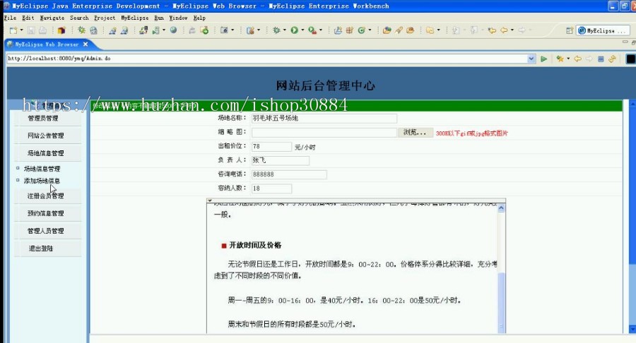This screenshot has height=343, width=636.
Task: Open 管理员管理 in the sidebar
Action: [42, 119]
